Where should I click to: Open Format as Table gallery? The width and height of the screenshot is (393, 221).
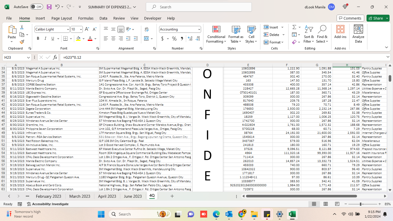(236, 35)
